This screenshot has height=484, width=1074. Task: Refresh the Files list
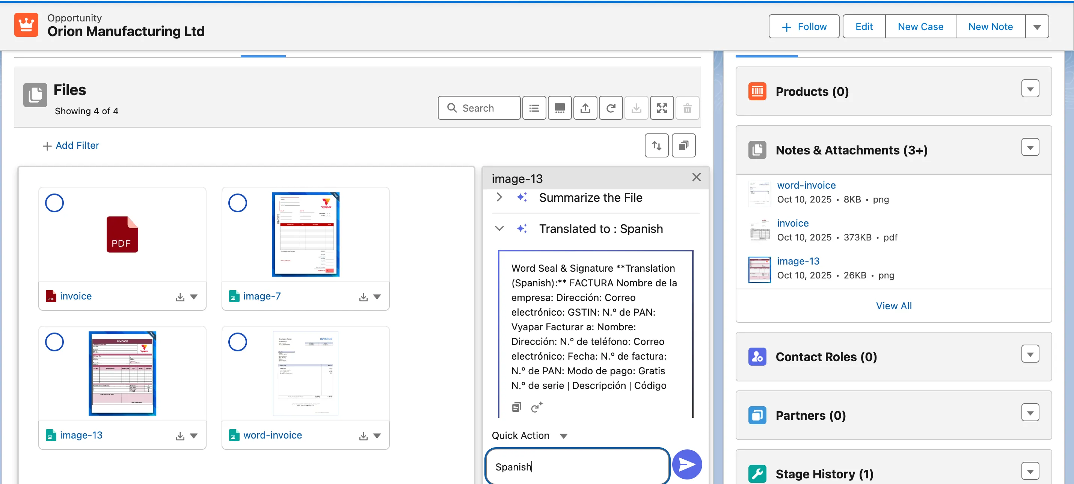(x=611, y=109)
